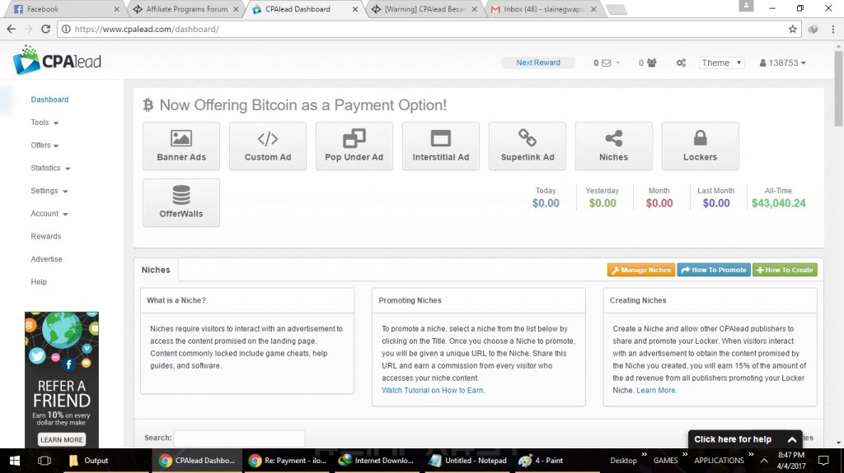Open the Learn More link in Creating Niches

pos(656,390)
